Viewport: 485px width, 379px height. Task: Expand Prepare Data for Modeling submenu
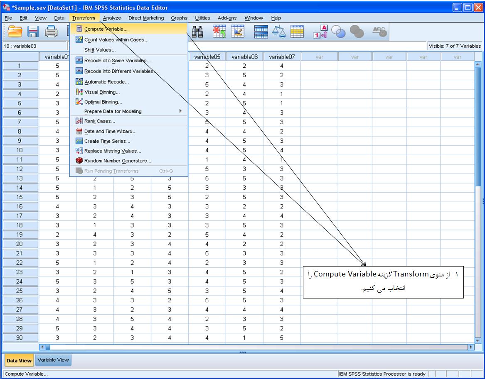coord(128,111)
